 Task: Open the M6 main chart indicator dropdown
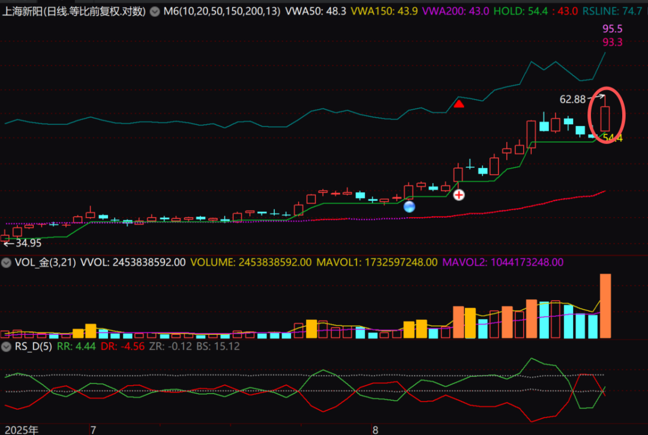pyautogui.click(x=155, y=11)
